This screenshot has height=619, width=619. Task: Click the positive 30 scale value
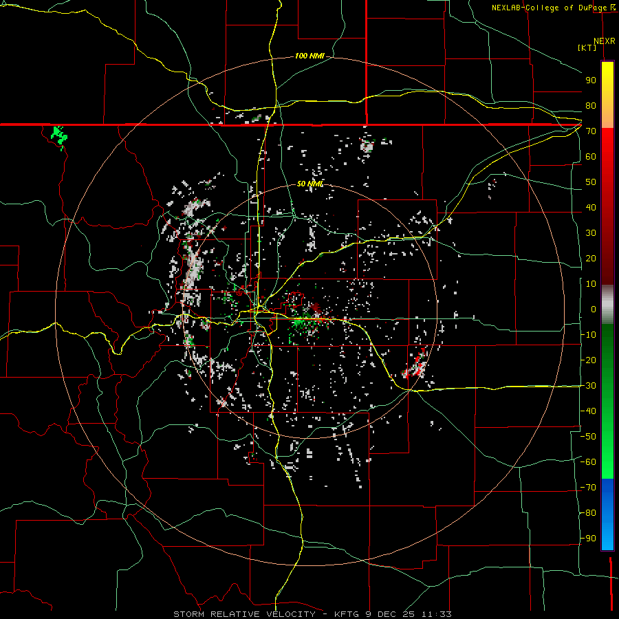pos(591,233)
